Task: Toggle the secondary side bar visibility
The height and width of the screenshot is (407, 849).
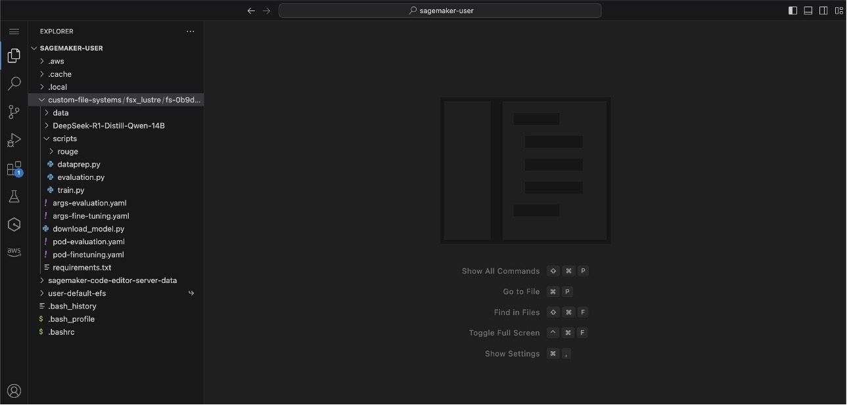Action: [x=823, y=11]
